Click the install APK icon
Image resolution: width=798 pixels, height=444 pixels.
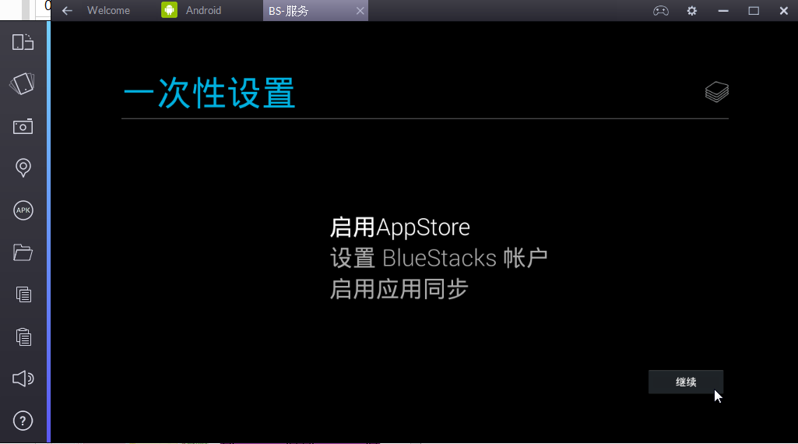[23, 210]
